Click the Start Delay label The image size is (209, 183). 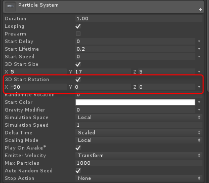pyautogui.click(x=19, y=42)
